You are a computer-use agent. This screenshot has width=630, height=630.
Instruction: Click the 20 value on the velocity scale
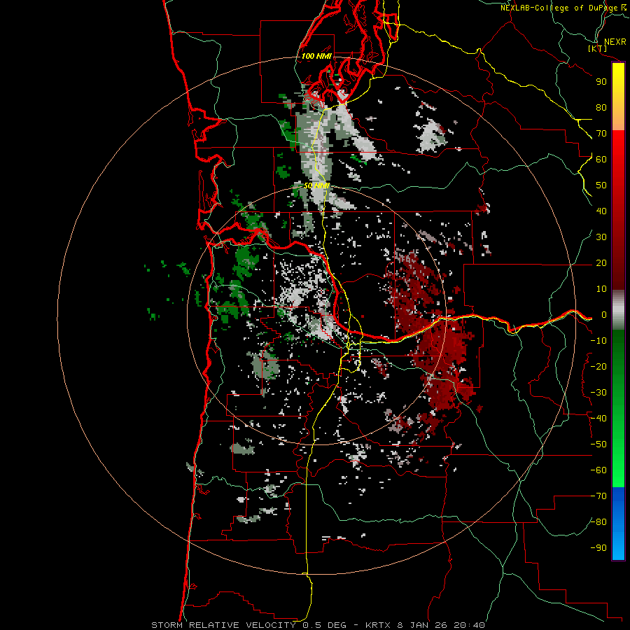pos(601,263)
